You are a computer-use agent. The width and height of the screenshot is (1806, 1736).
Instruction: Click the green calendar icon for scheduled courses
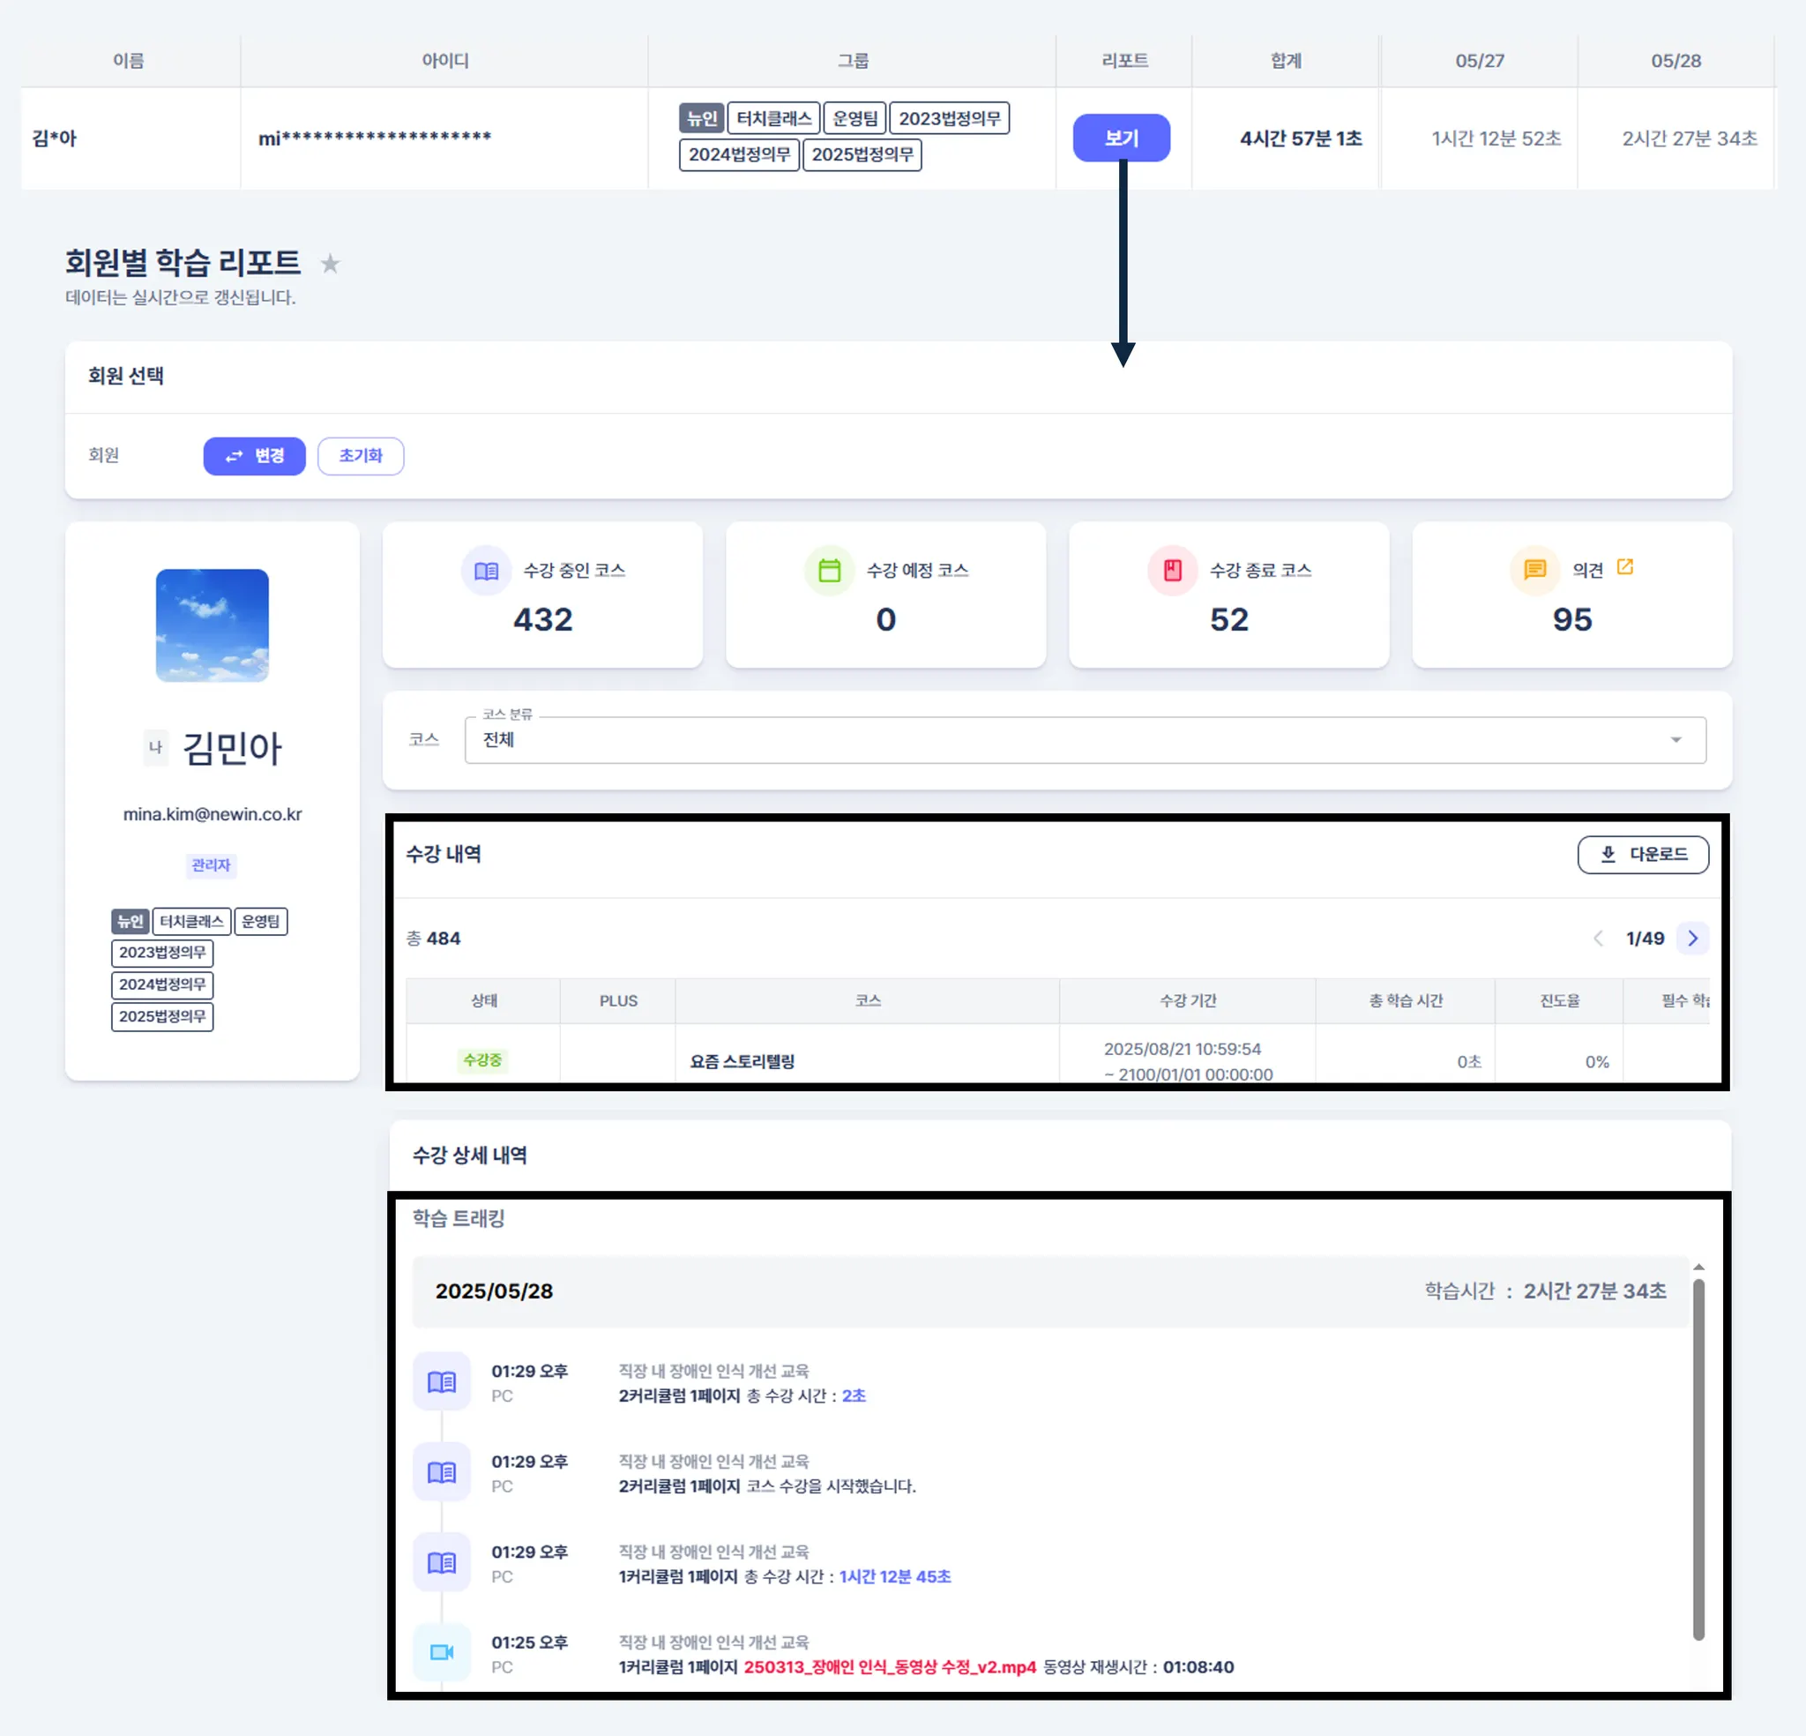click(x=829, y=571)
